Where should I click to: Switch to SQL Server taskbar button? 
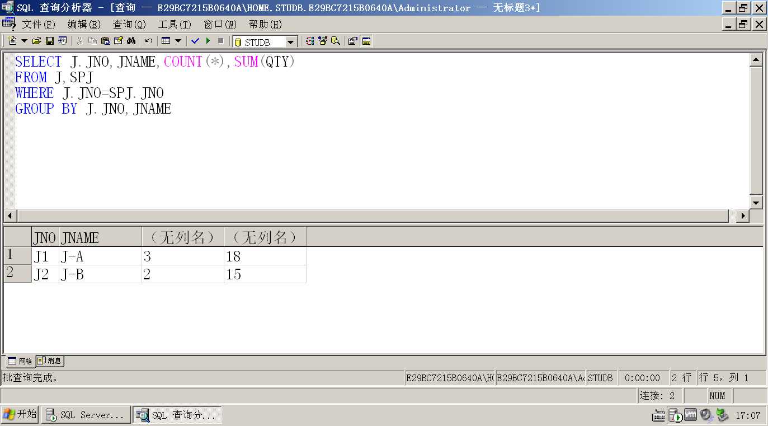86,415
